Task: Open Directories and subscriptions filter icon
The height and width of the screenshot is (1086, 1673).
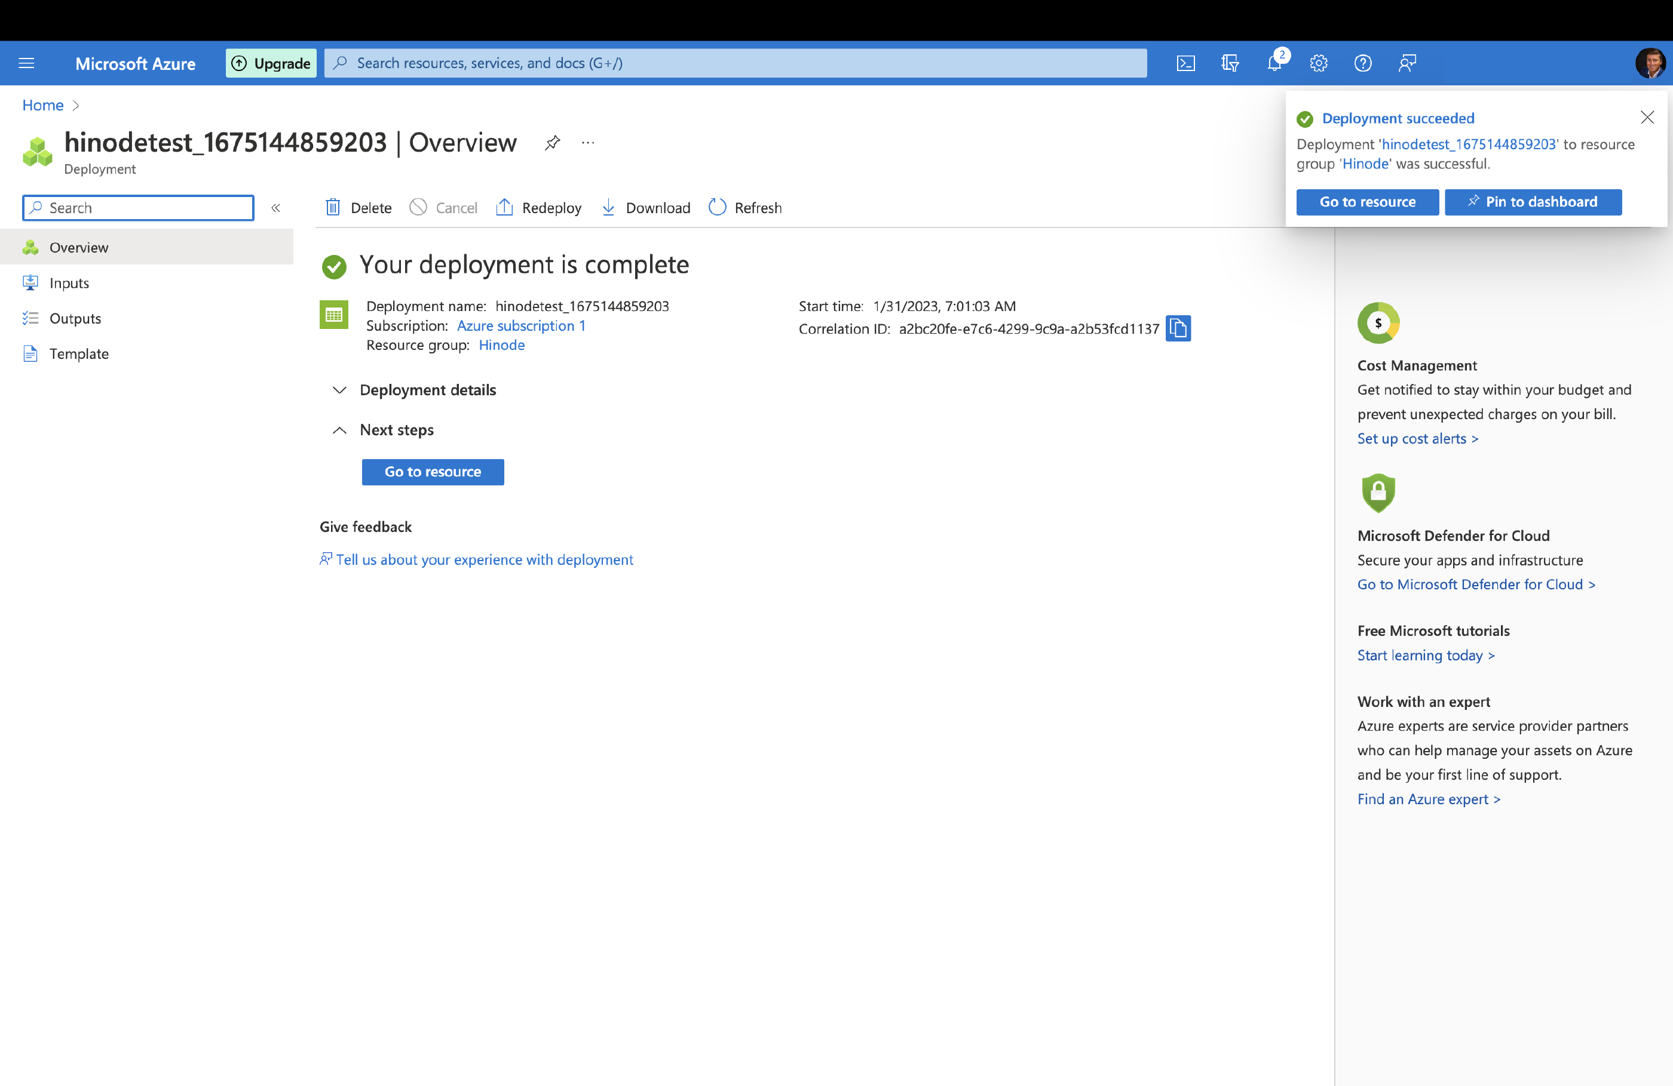Action: (x=1230, y=63)
